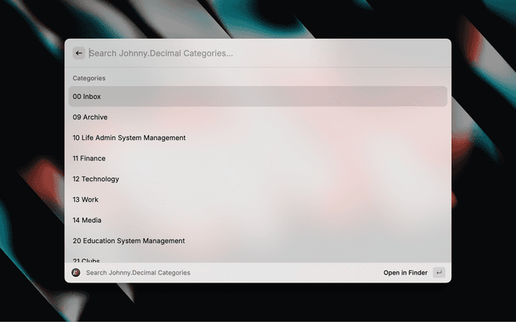Open 20 Education System Management
Screen dimensions: 516x322
coord(258,241)
